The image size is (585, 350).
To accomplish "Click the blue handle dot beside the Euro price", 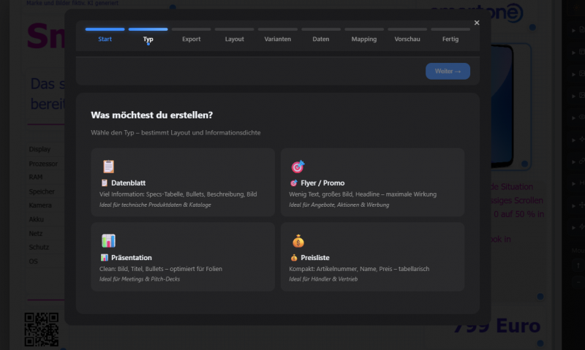I will pyautogui.click(x=540, y=343).
